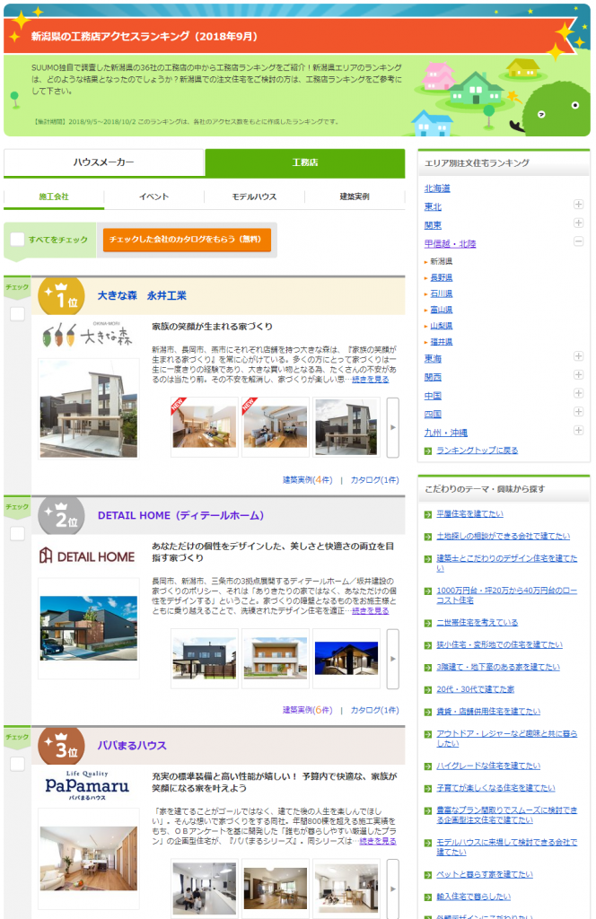This screenshot has width=596, height=919.
Task: Tick the checkbox for DETAIL HOME
Action: click(x=17, y=534)
